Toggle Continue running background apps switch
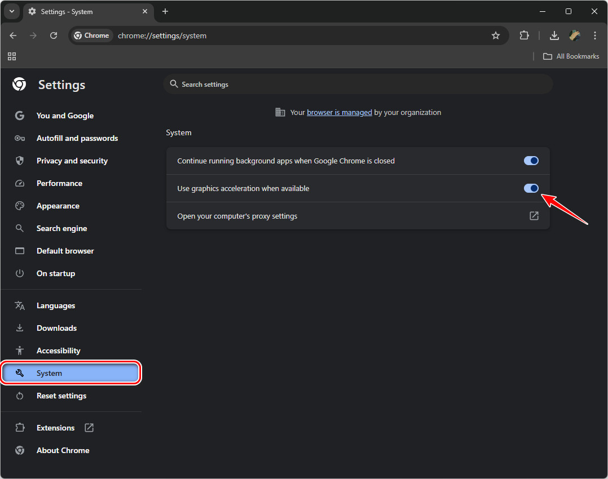The width and height of the screenshot is (608, 479). tap(531, 161)
